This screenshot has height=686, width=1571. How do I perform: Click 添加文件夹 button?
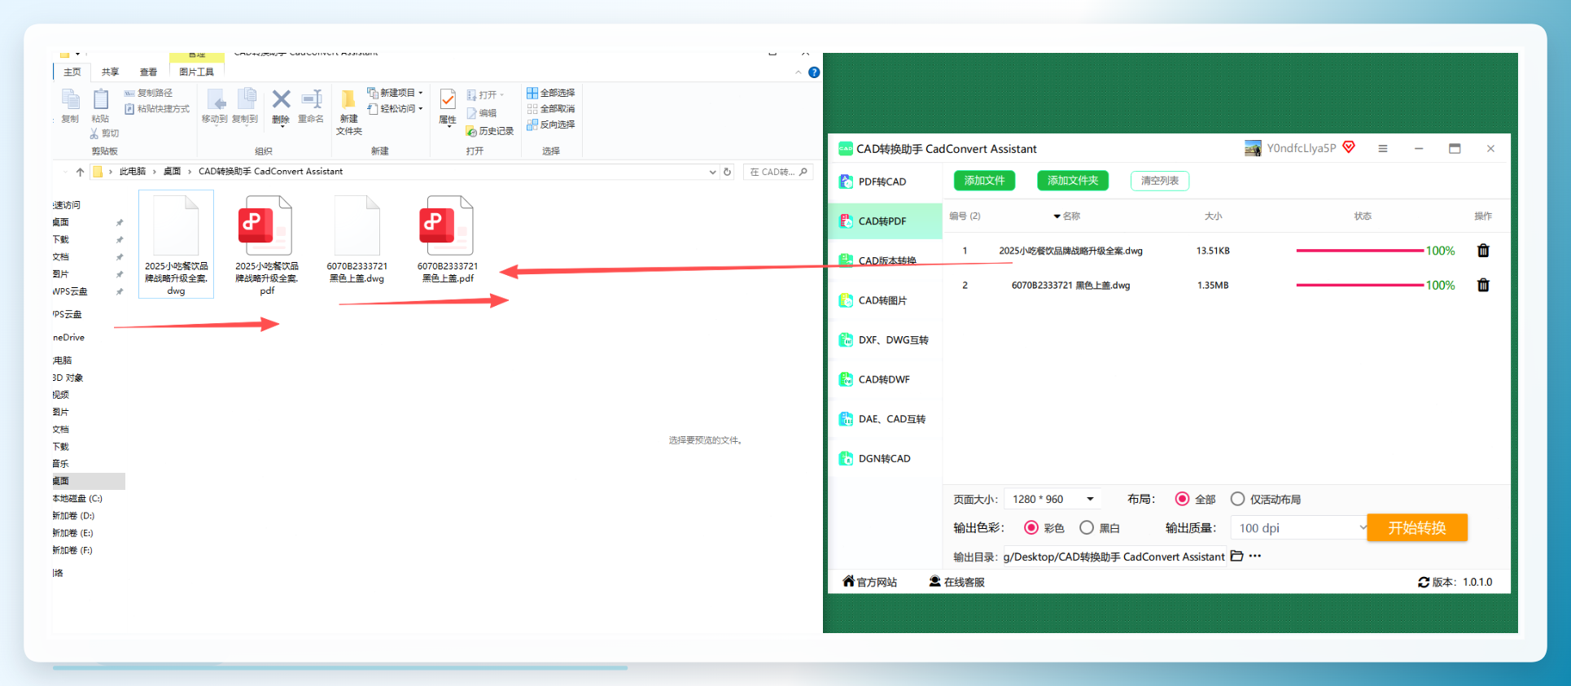click(x=1073, y=181)
